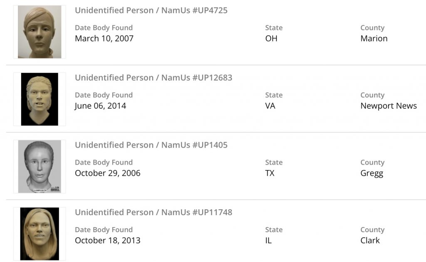Viewport: 426px width, 262px height.
Task: Click the date March 10, 2007
Action: pos(104,39)
